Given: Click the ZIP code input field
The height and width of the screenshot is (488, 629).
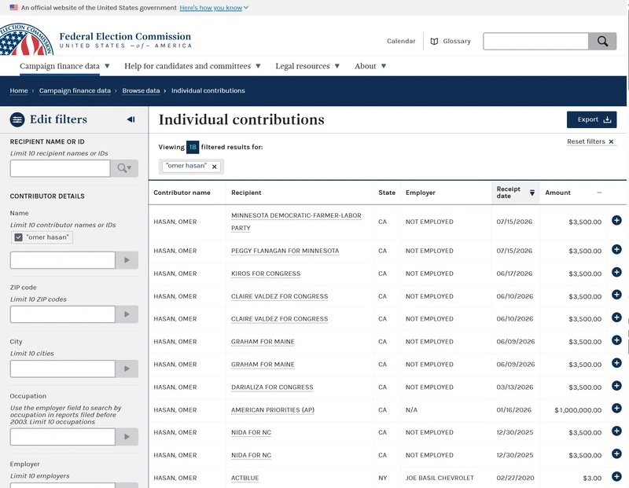Looking at the screenshot, I should [x=63, y=314].
